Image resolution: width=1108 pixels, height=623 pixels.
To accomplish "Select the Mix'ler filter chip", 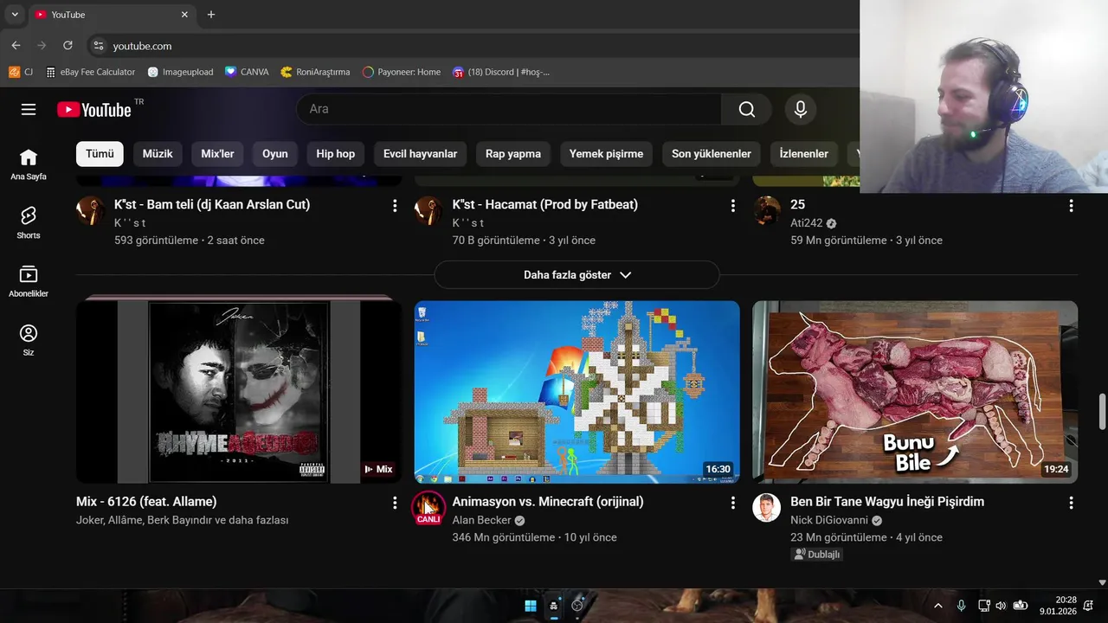I will coord(217,154).
